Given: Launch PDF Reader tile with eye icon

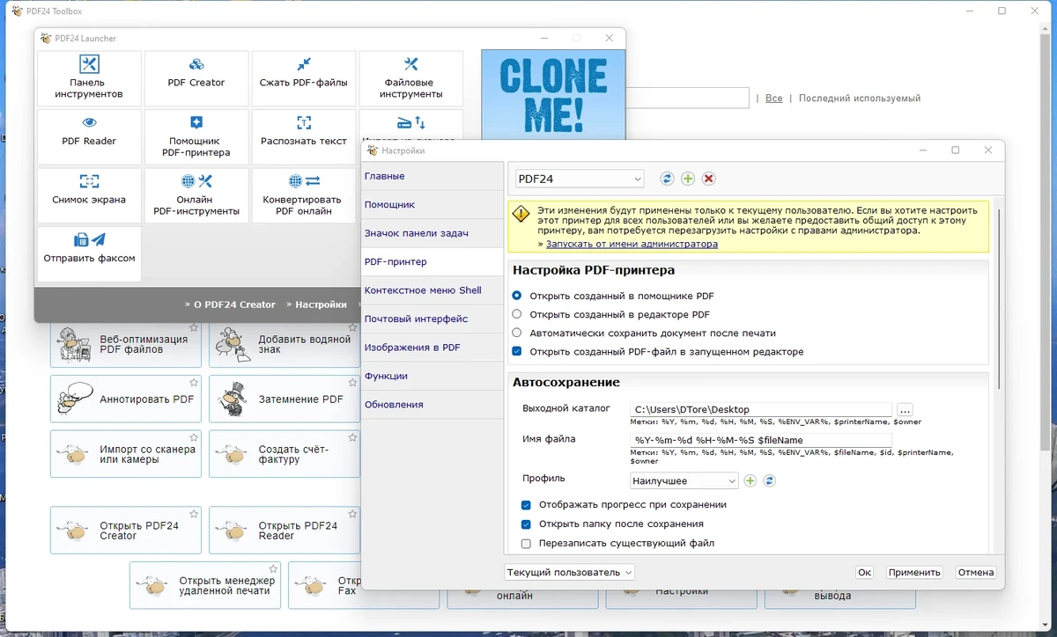Looking at the screenshot, I should click(x=89, y=136).
